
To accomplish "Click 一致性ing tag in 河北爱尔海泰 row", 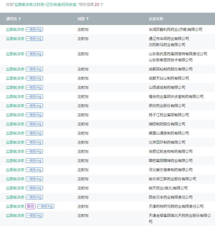I will tap(34, 170).
